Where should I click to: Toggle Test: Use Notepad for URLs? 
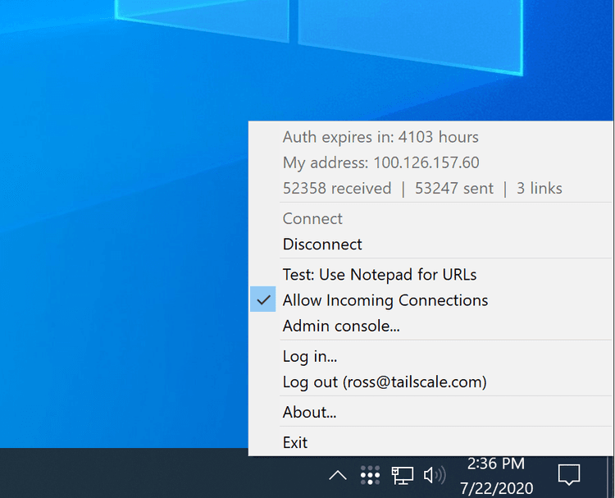(x=379, y=274)
